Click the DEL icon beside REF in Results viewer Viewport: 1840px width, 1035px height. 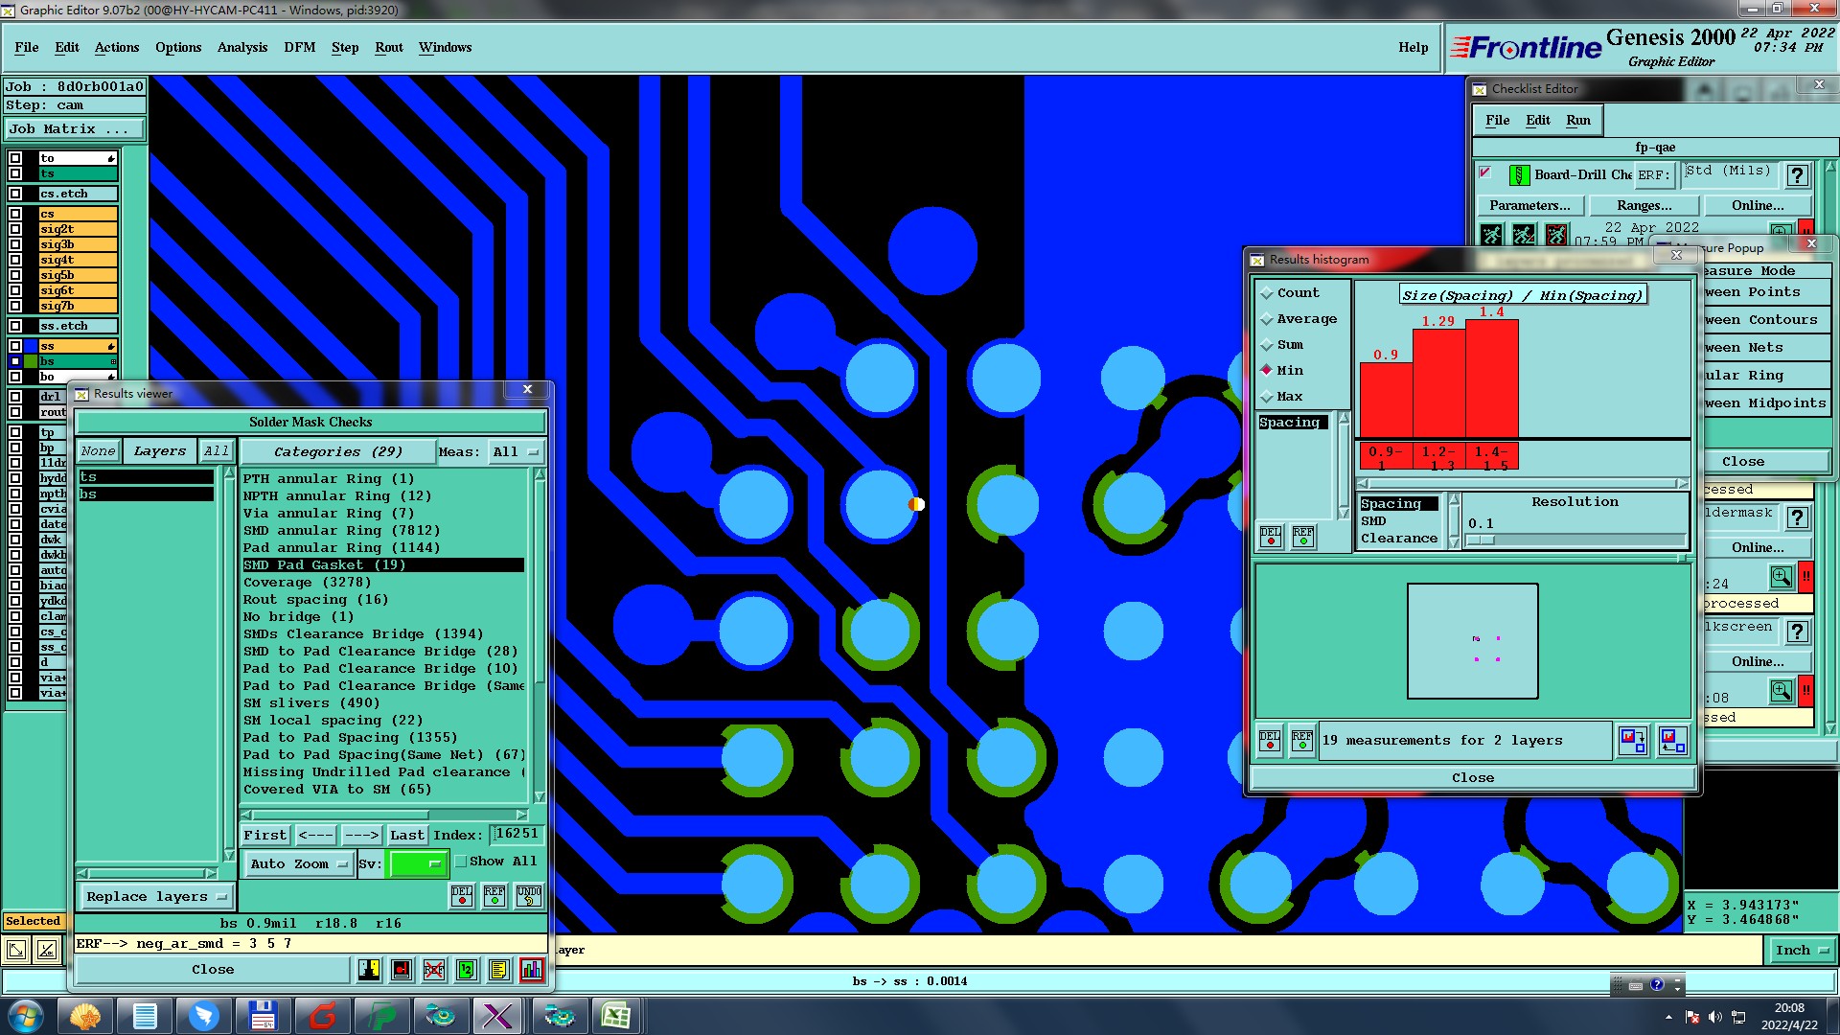tap(462, 896)
